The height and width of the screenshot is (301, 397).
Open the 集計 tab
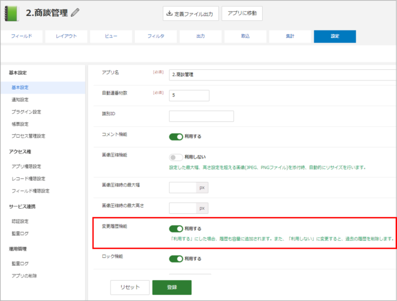(290, 36)
